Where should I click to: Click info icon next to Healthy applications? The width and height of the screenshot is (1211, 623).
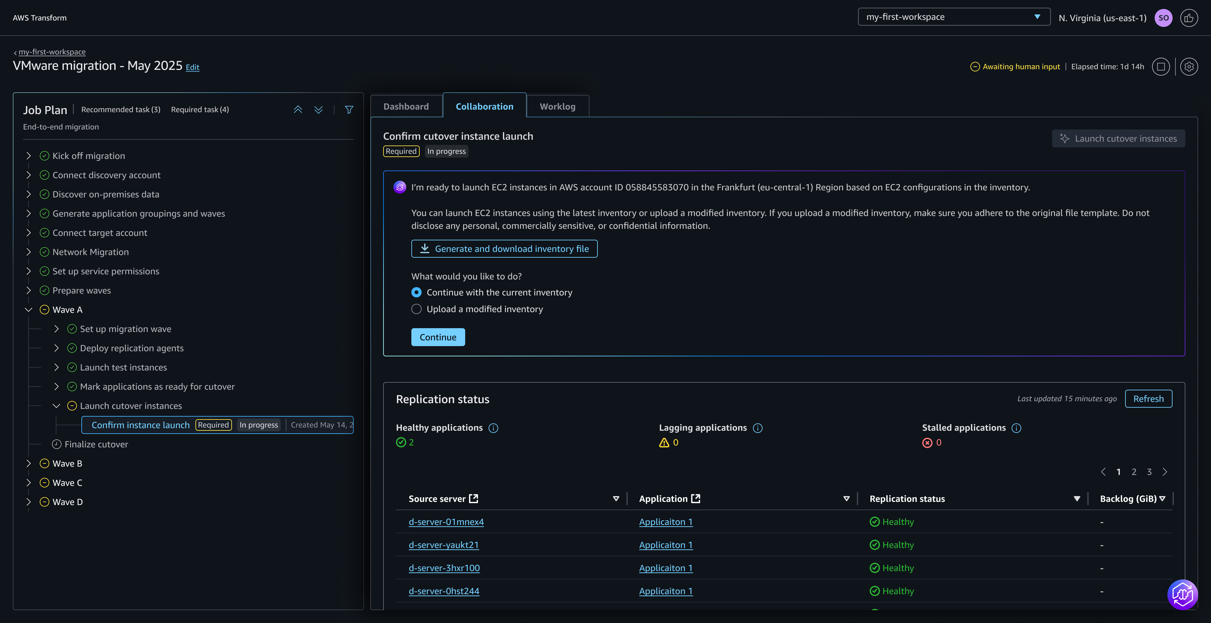[493, 428]
